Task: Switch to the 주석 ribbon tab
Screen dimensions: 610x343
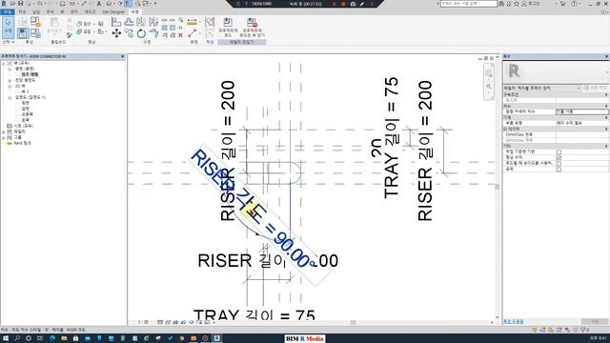Action: [51, 12]
